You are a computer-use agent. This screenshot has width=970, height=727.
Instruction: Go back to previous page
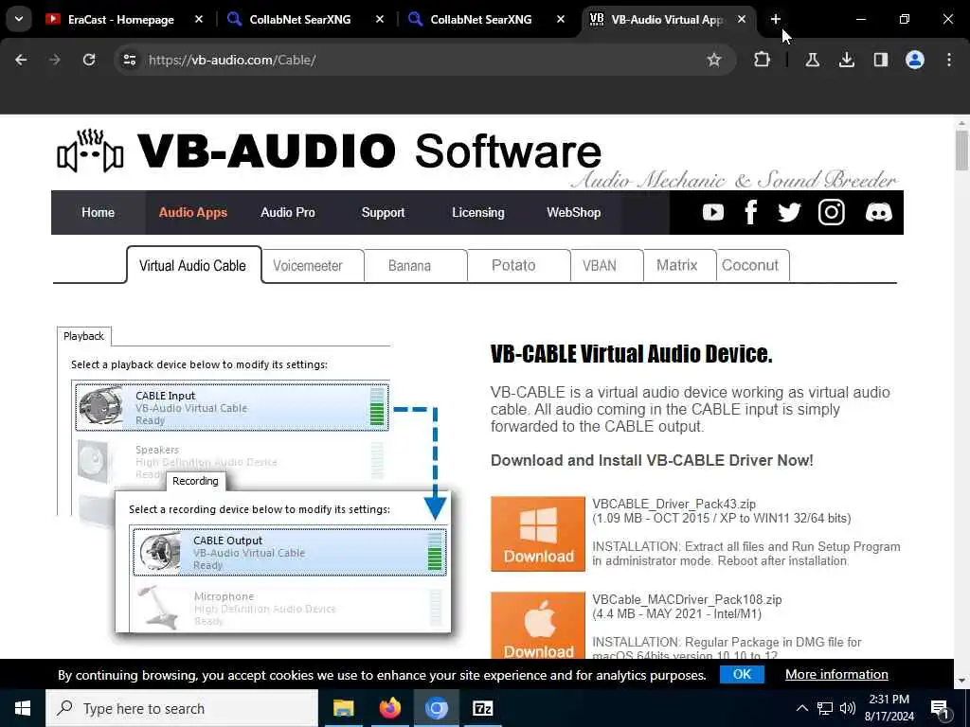[x=21, y=60]
